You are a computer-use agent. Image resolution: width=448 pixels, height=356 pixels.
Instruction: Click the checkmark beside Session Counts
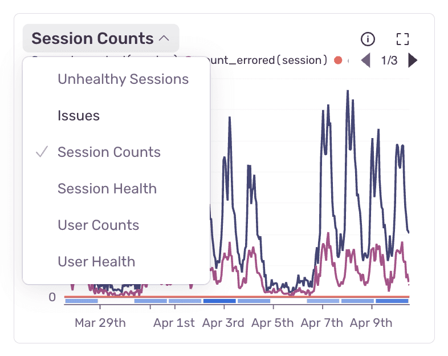(42, 152)
